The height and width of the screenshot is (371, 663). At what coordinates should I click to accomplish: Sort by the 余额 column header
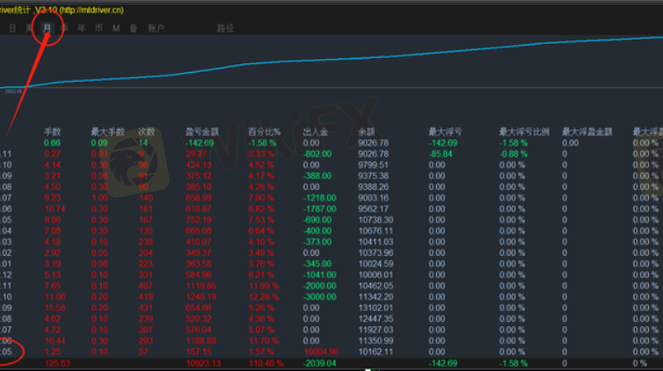pyautogui.click(x=368, y=132)
